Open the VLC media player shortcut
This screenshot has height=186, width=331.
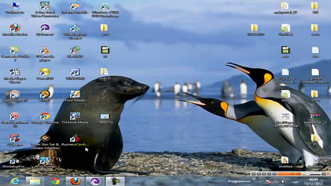(45, 50)
